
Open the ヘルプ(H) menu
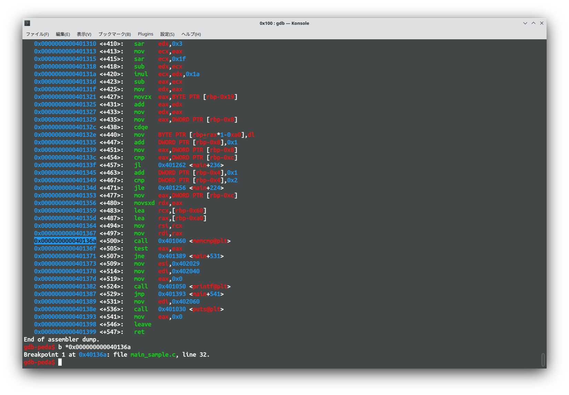click(191, 34)
